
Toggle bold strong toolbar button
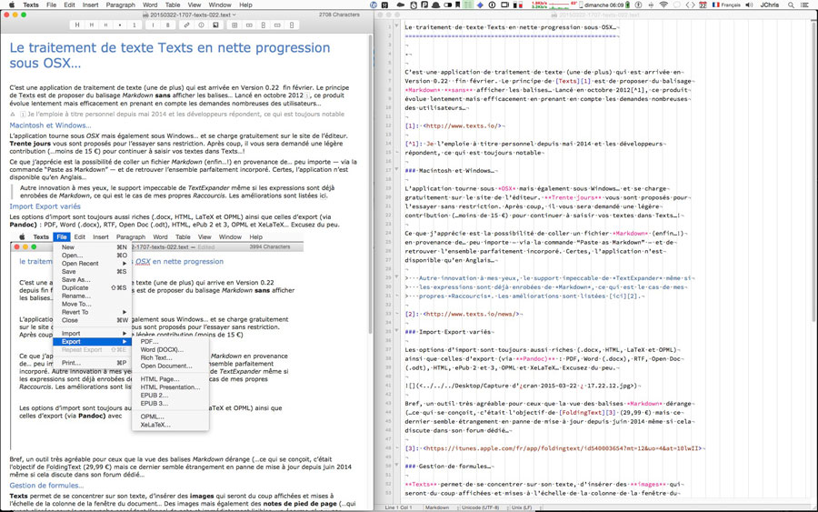[x=167, y=25]
